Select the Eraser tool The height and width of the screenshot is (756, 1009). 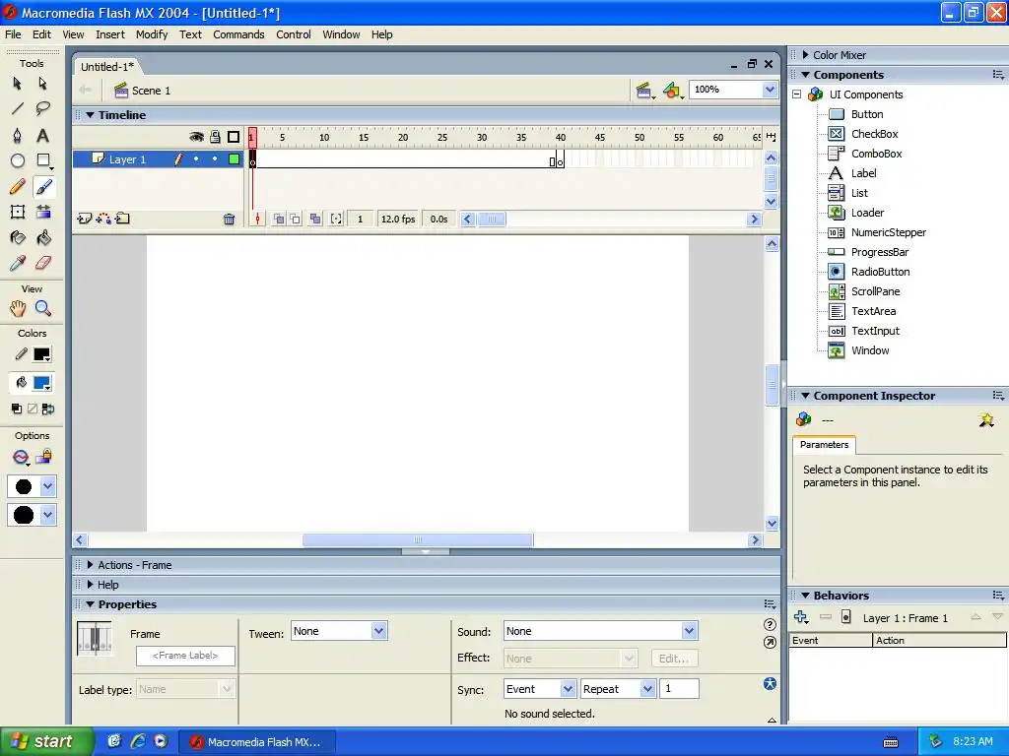[x=43, y=263]
